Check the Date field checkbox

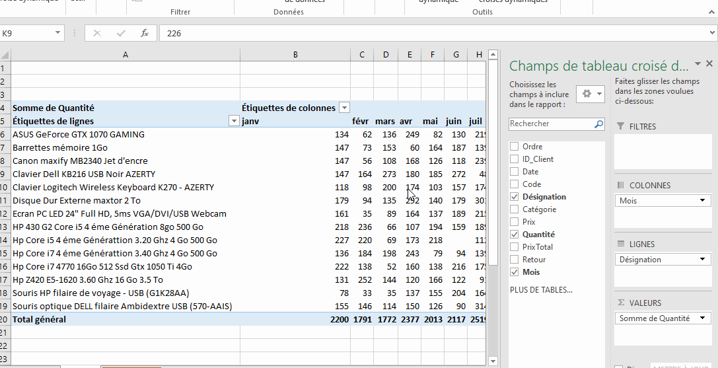(515, 171)
